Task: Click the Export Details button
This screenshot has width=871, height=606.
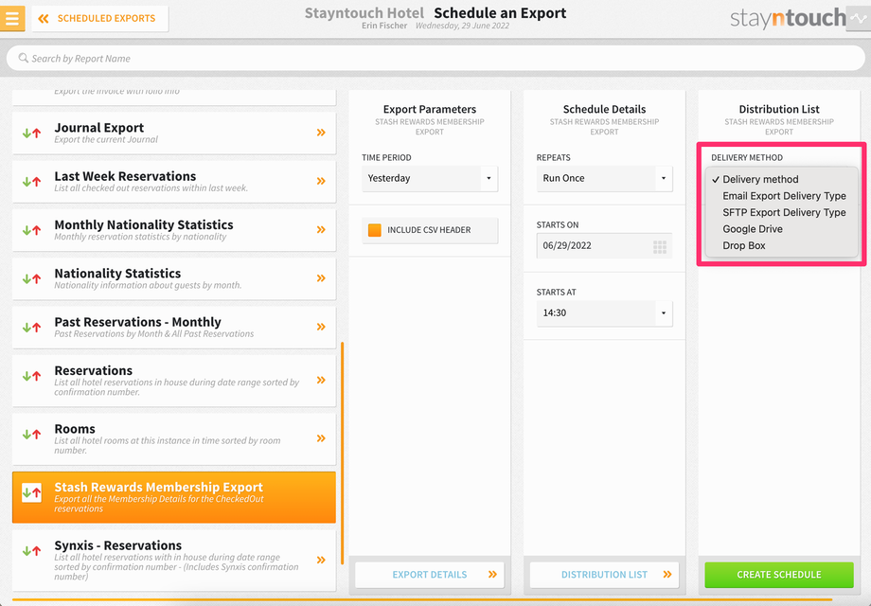Action: tap(430, 575)
